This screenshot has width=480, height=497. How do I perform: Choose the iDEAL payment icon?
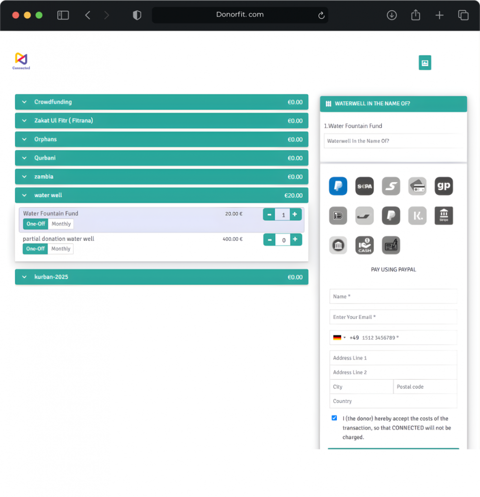[338, 215]
